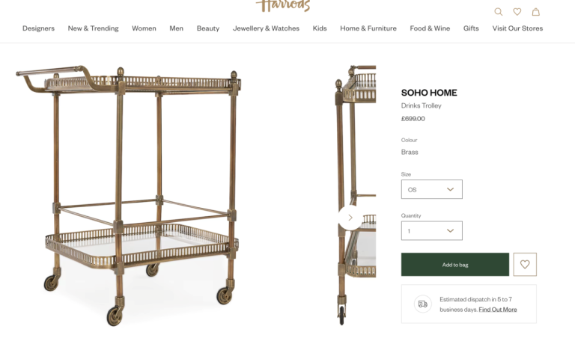
Task: Click Add to bag button
Action: pyautogui.click(x=455, y=264)
